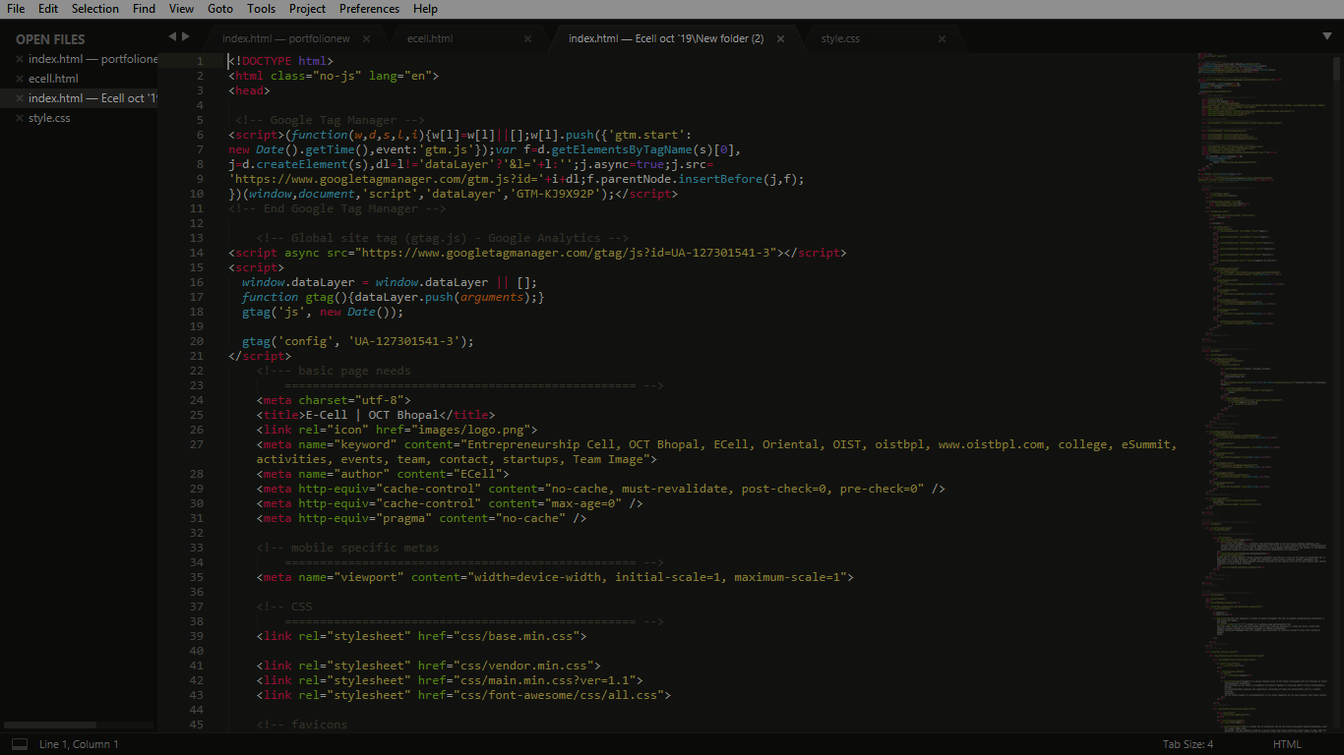Viewport: 1344px width, 755px height.
Task: Click the Google Tag Manager comment
Action: (330, 120)
